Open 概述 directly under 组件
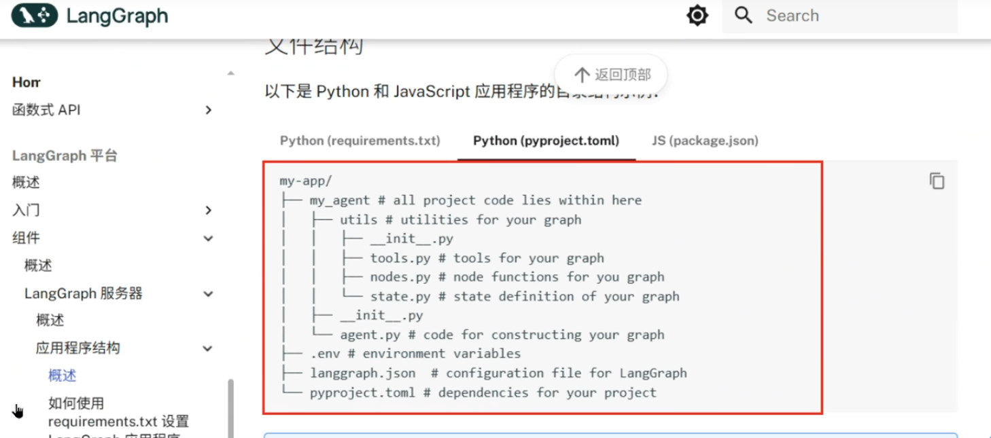991x438 pixels. (38, 266)
